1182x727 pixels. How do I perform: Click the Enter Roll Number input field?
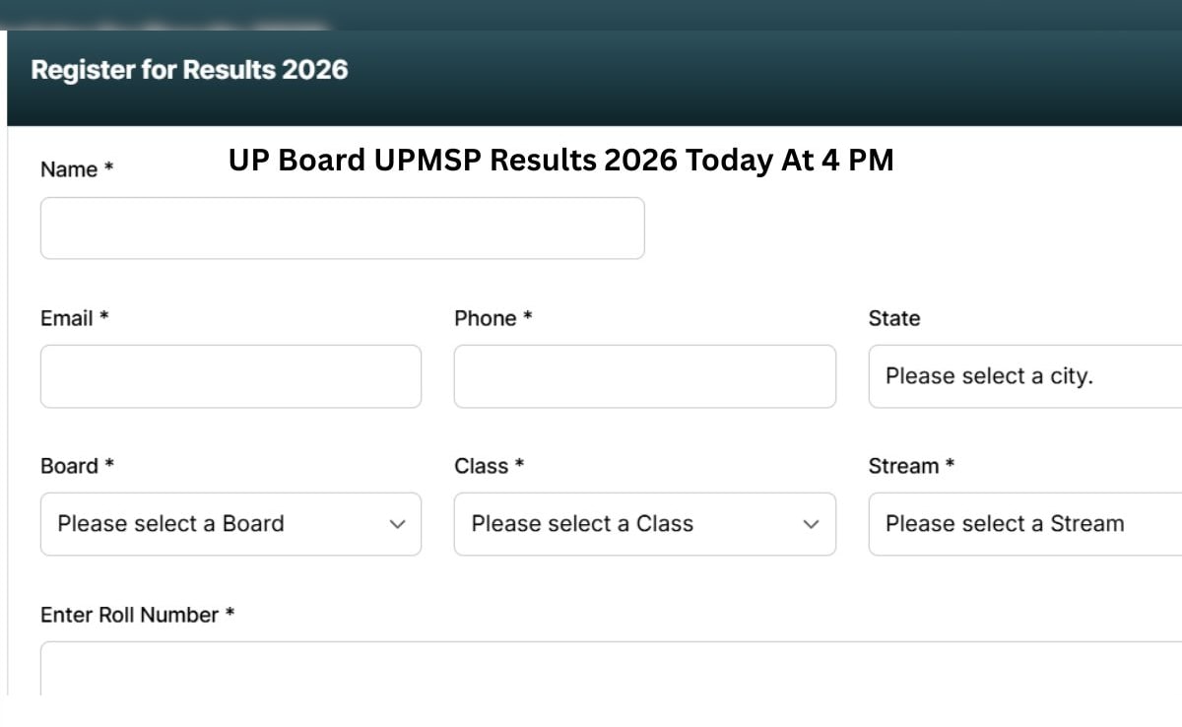611,670
